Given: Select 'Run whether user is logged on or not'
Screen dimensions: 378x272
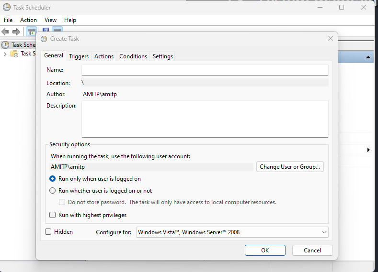Looking at the screenshot, I should pos(53,191).
